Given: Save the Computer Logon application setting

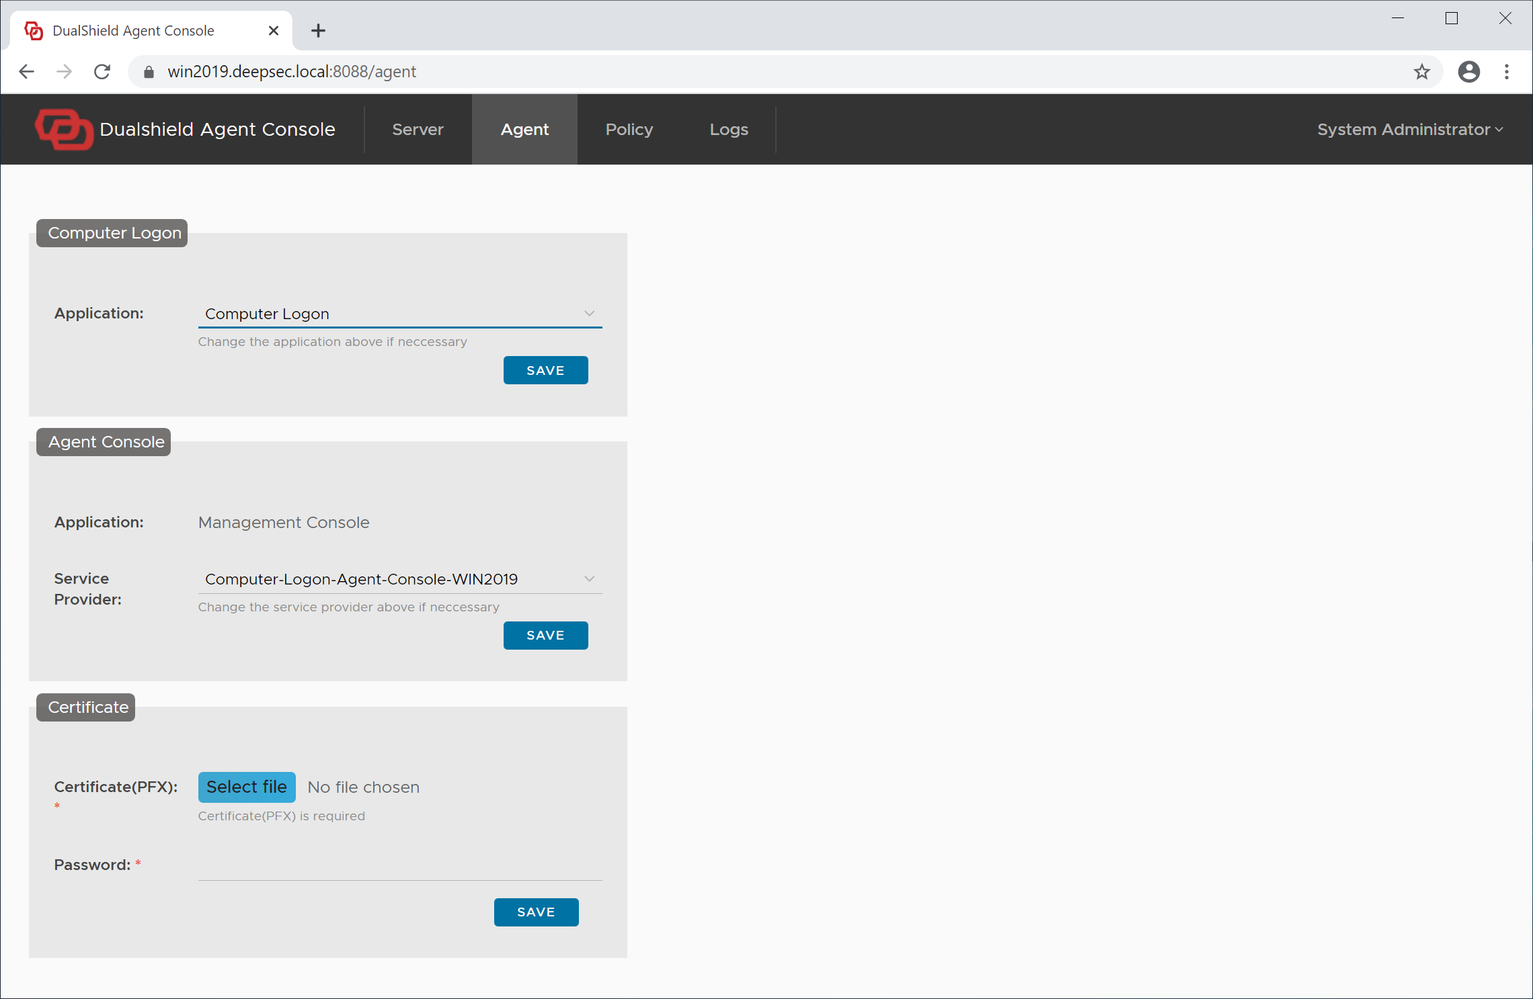Looking at the screenshot, I should (545, 370).
